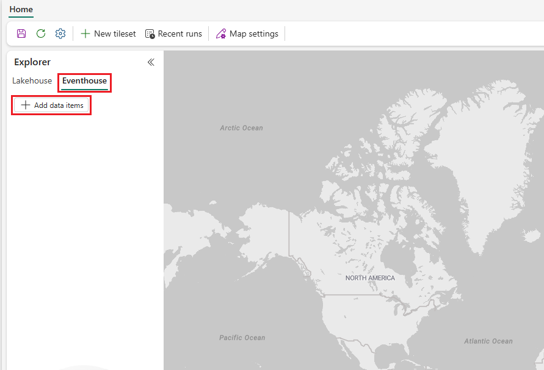544x370 pixels.
Task: Expand the Explorer pane header
Action: coord(32,62)
